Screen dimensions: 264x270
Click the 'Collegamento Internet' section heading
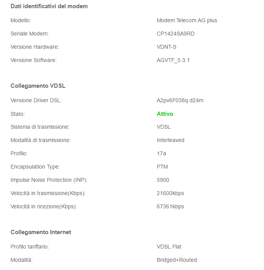coord(41,232)
